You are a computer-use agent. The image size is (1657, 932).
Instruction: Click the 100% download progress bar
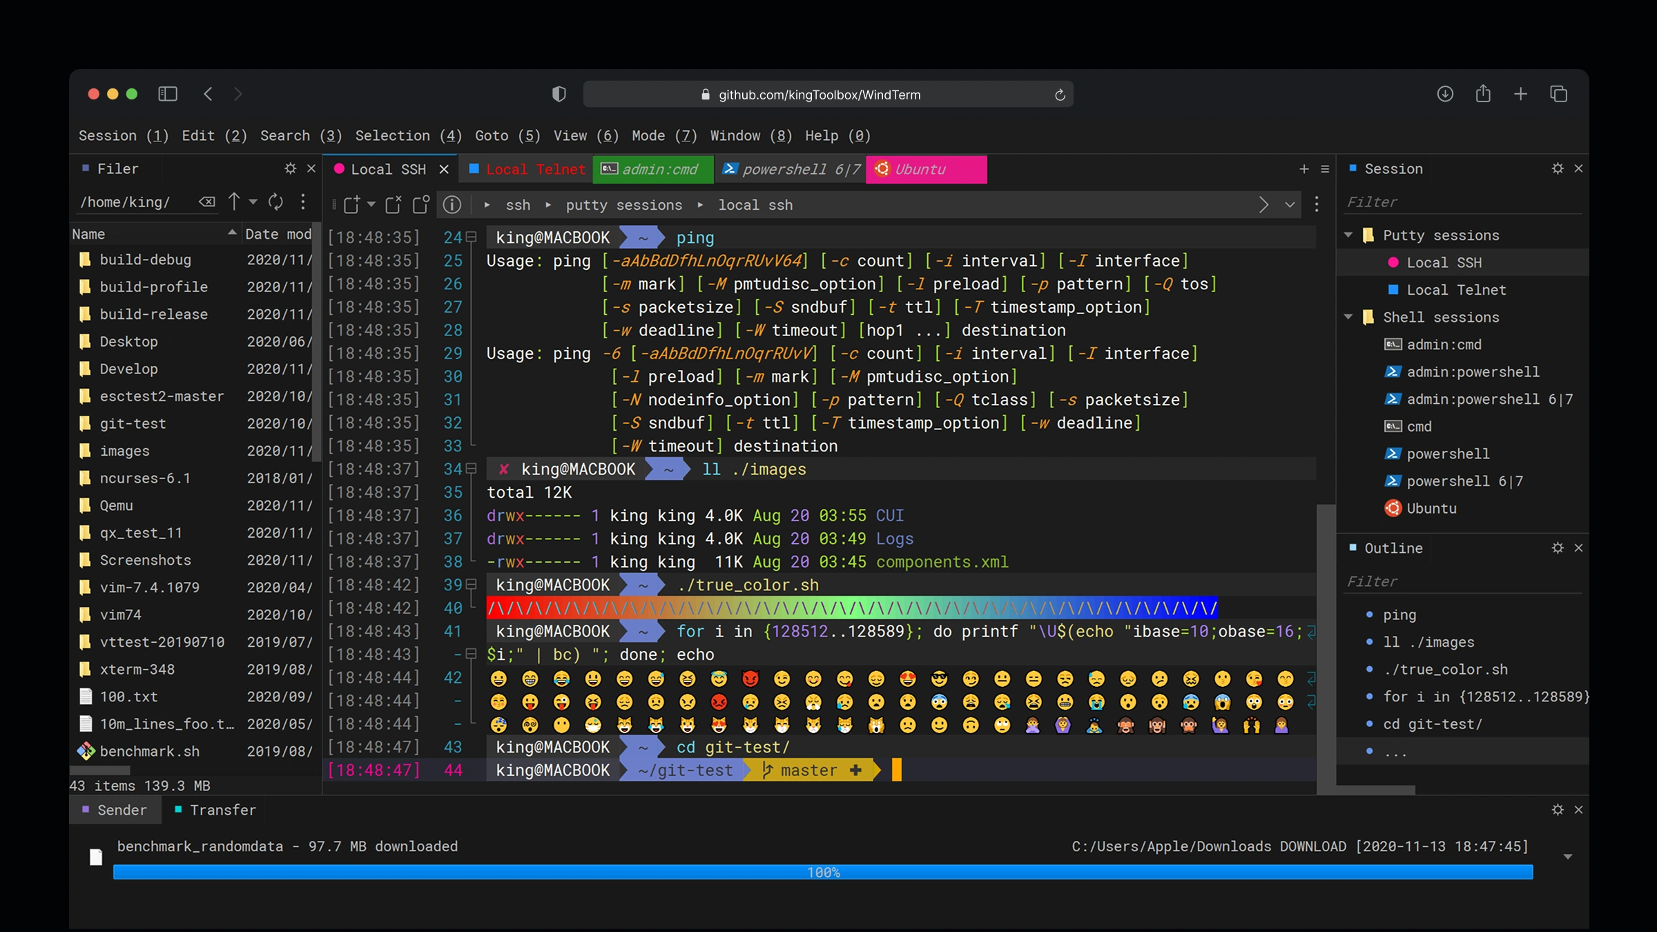coord(823,873)
